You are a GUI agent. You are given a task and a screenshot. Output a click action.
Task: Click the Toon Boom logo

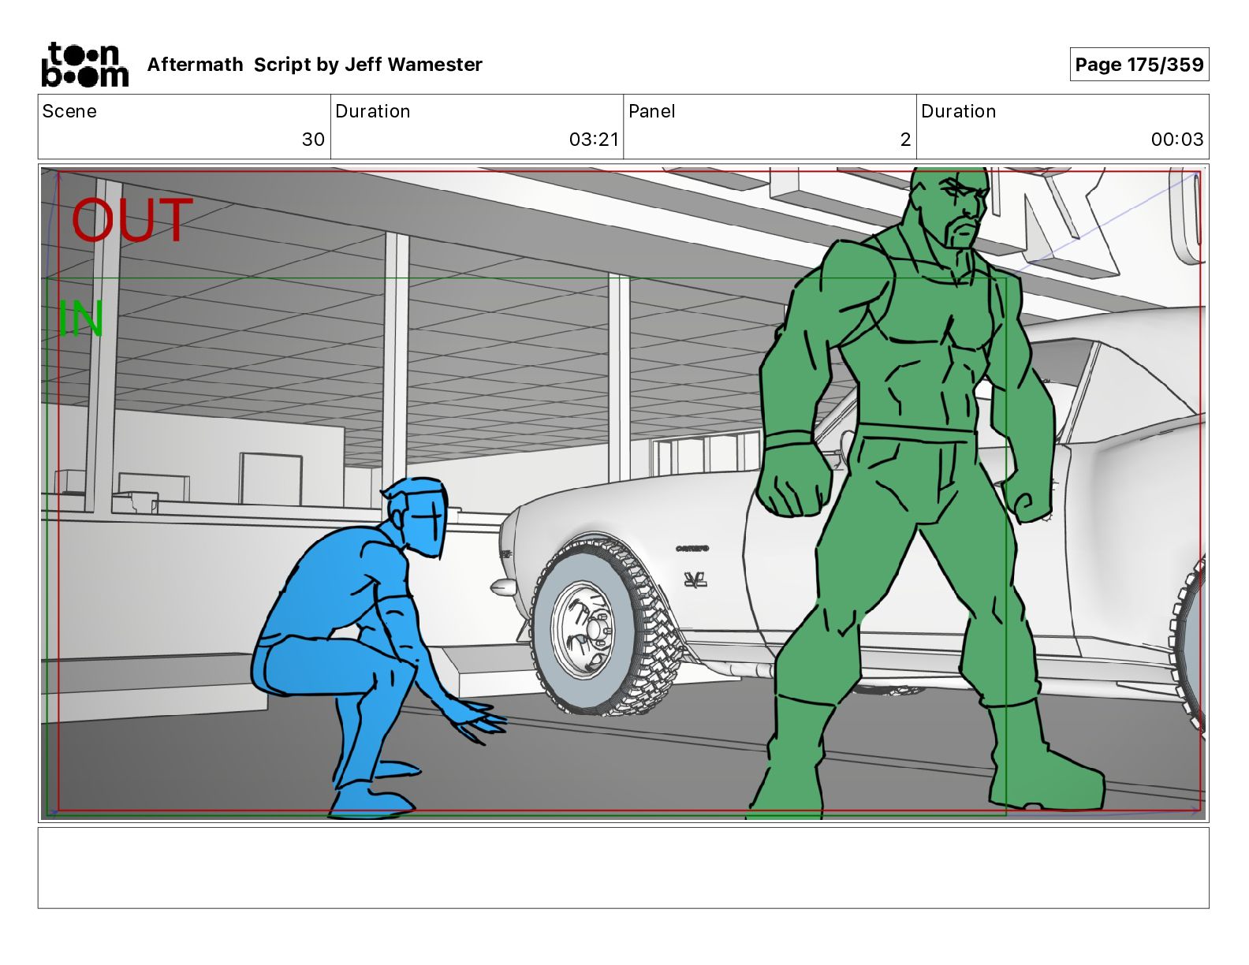(84, 64)
